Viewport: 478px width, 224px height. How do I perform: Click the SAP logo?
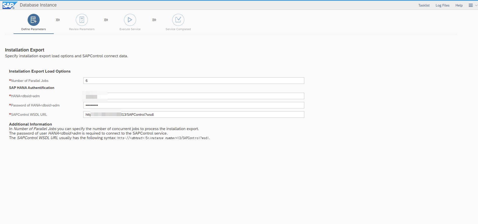[10, 5]
